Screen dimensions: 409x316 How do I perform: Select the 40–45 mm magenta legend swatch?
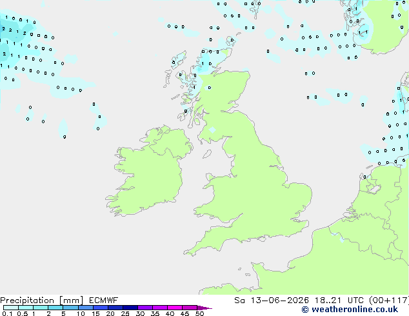pyautogui.click(x=175, y=308)
